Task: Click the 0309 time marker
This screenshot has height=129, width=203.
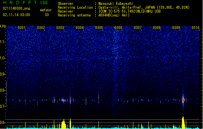Action: tap(176, 28)
